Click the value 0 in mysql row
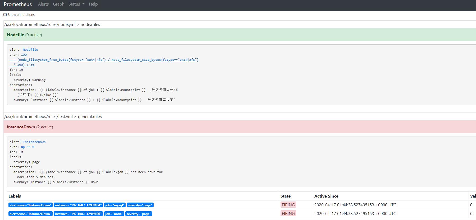This screenshot has width=476, height=220. click(471, 205)
